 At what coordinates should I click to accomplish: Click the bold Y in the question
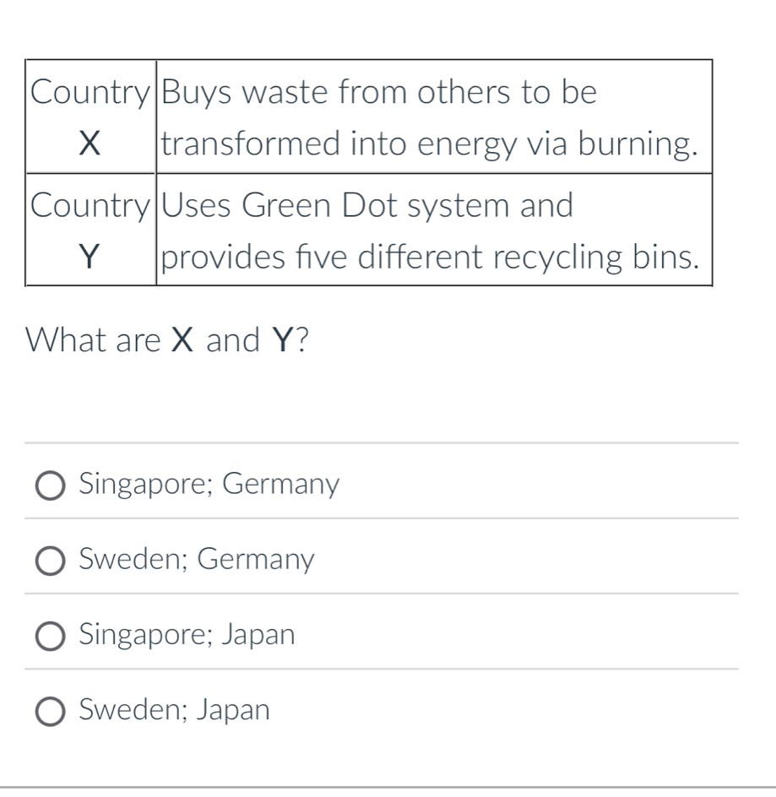[x=280, y=340]
